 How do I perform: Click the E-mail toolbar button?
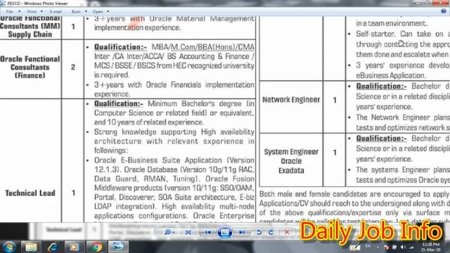tap(56, 11)
